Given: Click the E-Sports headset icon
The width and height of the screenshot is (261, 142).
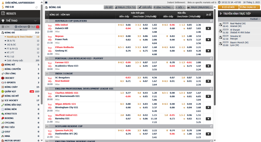Looking at the screenshot, I should tap(3, 83).
